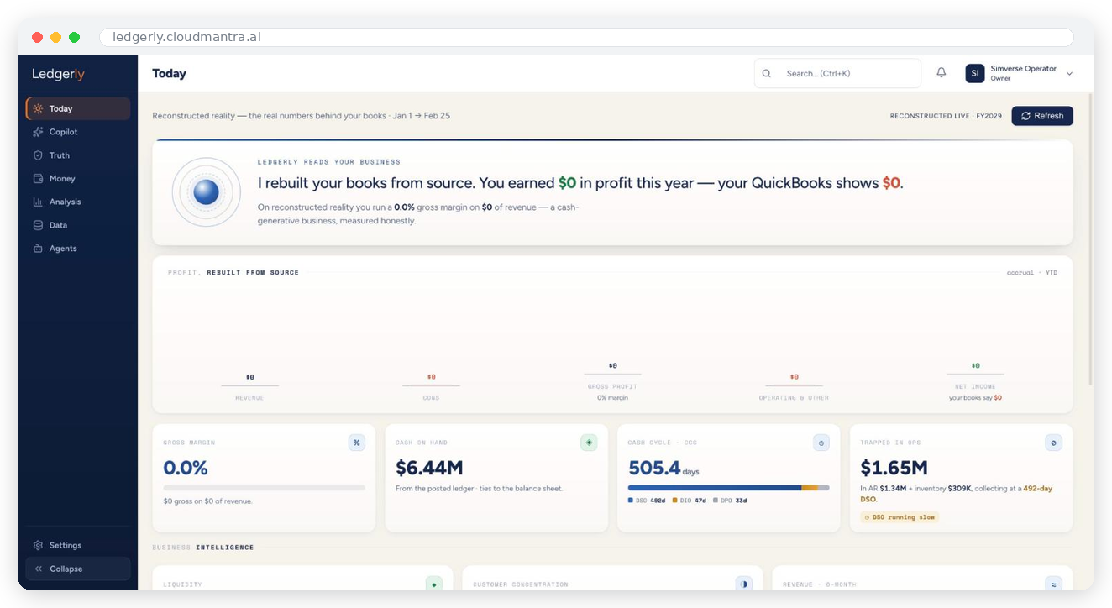This screenshot has height=608, width=1112.
Task: Click the DSO running slow badge
Action: click(x=900, y=517)
